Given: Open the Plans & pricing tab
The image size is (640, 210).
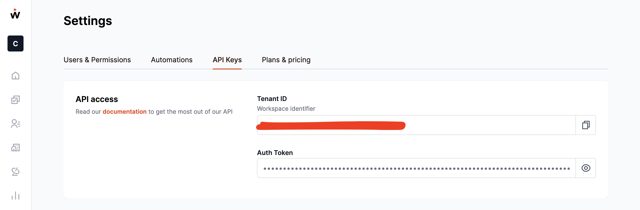Looking at the screenshot, I should pyautogui.click(x=286, y=60).
